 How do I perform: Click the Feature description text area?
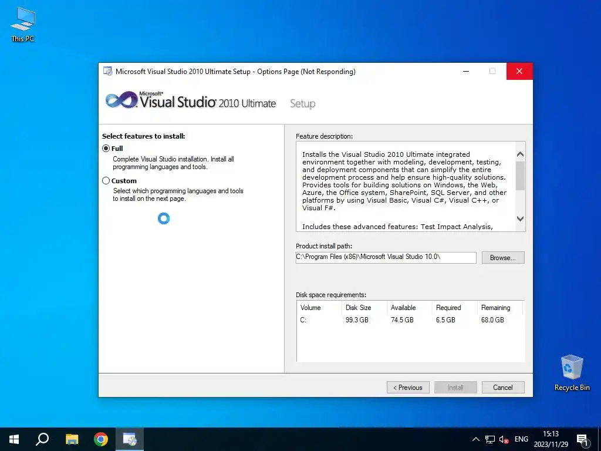point(406,186)
